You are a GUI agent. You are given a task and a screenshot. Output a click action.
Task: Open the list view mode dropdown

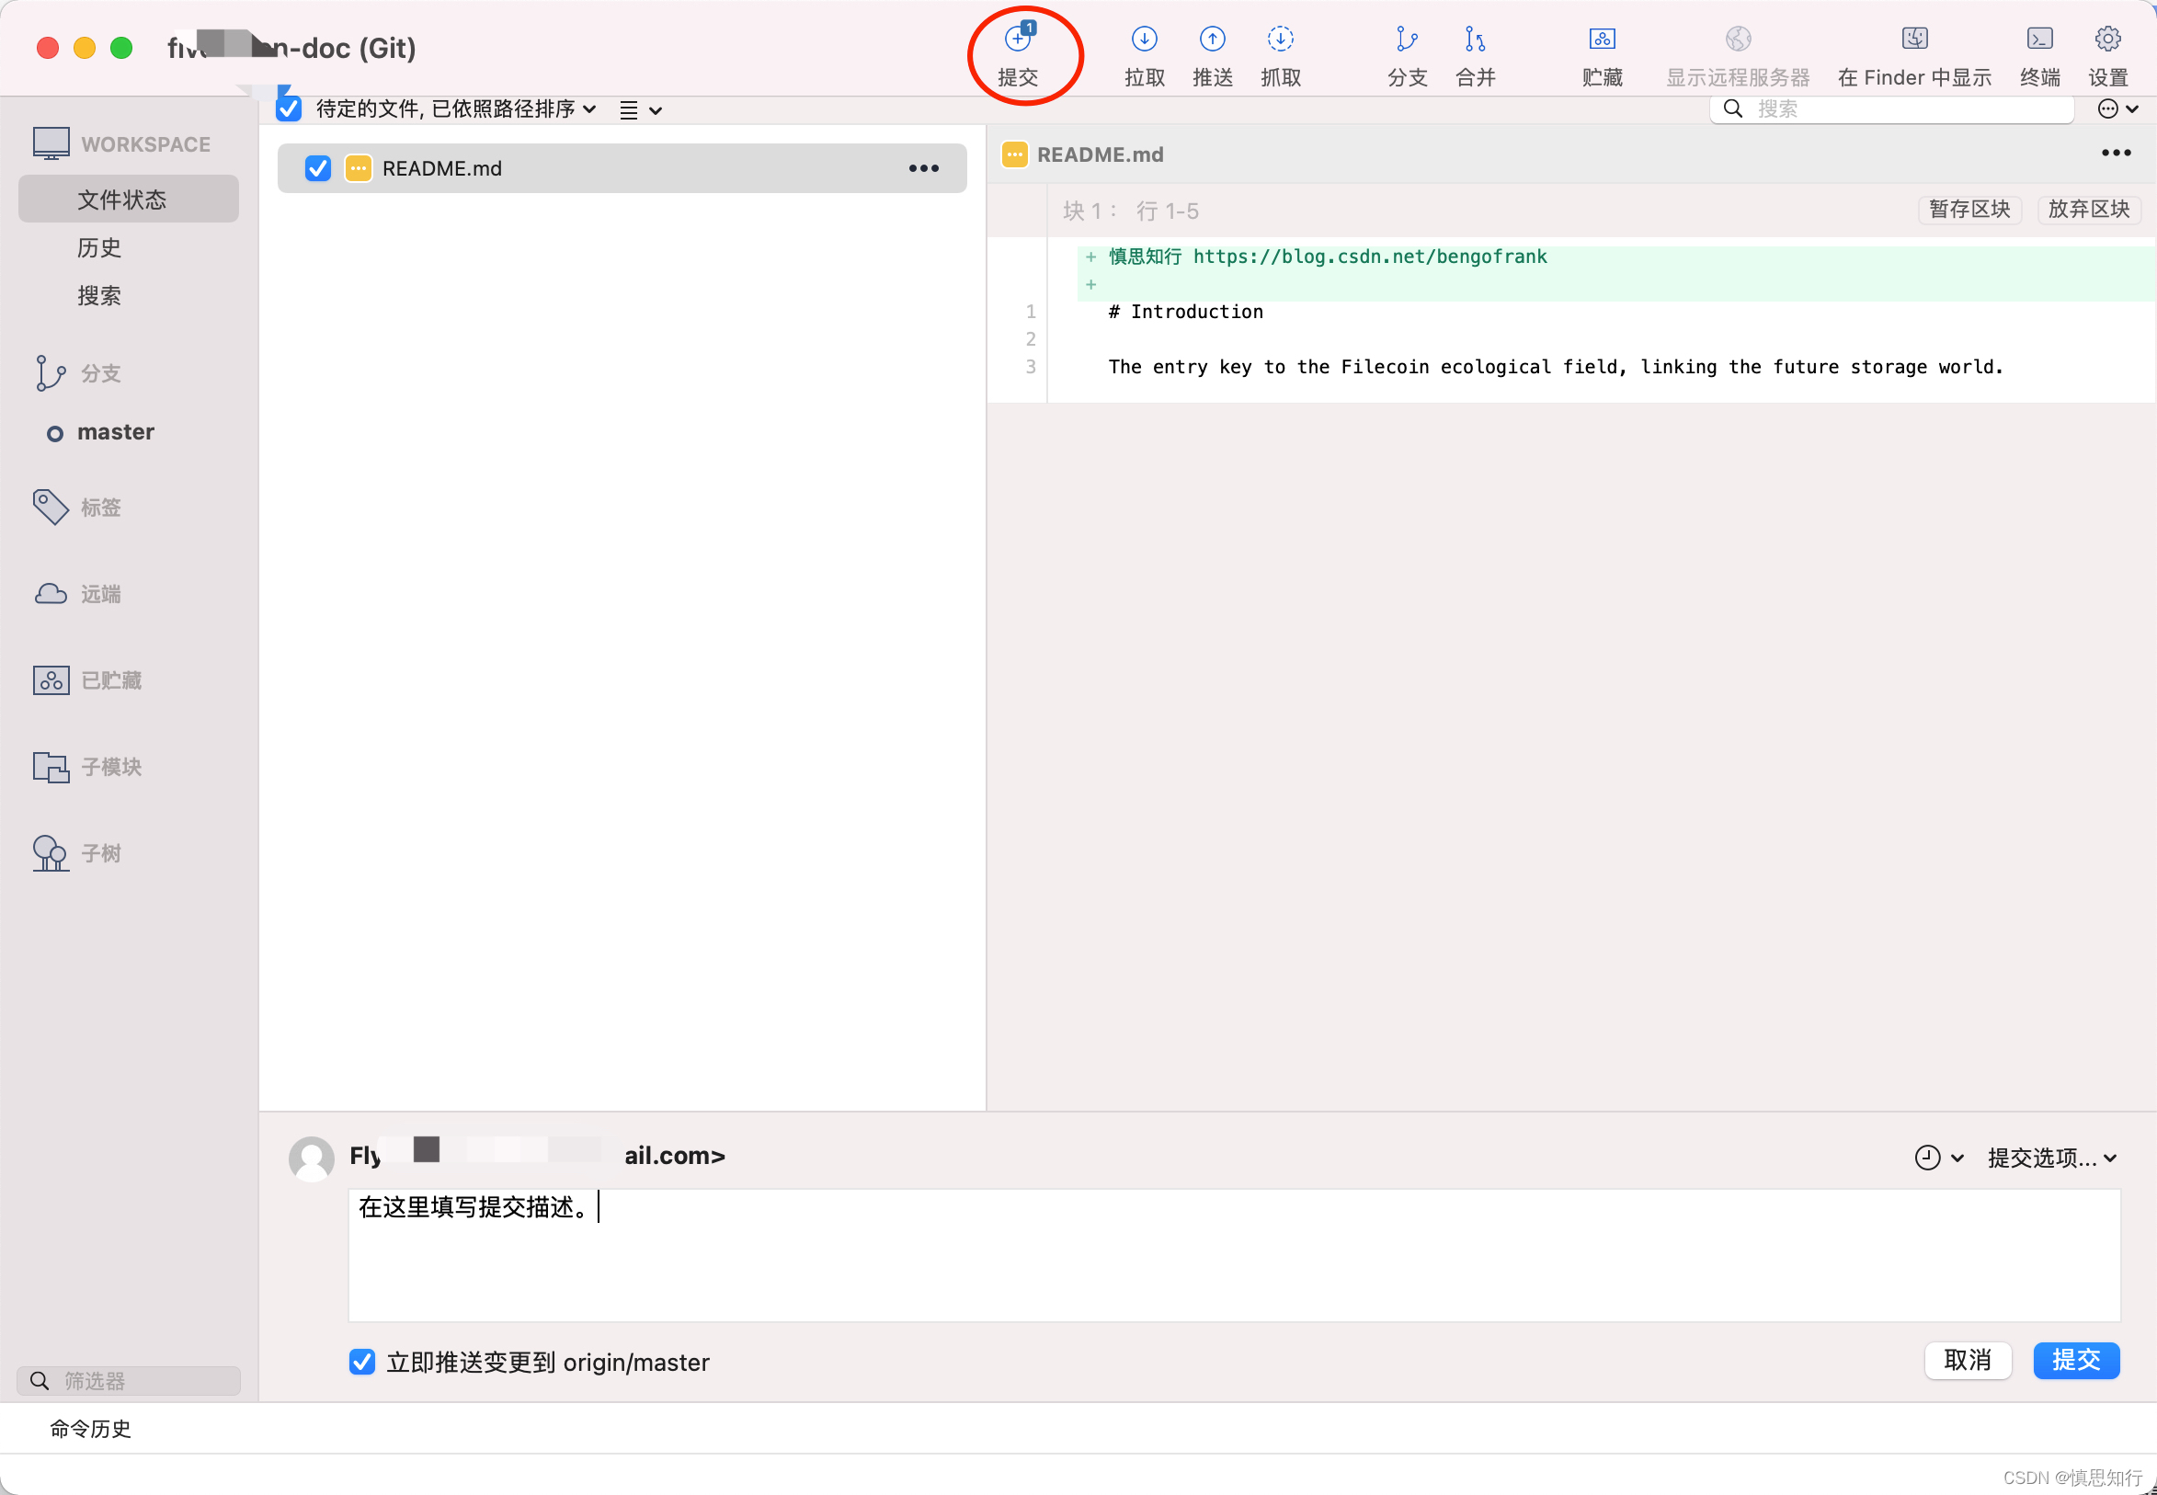point(641,110)
